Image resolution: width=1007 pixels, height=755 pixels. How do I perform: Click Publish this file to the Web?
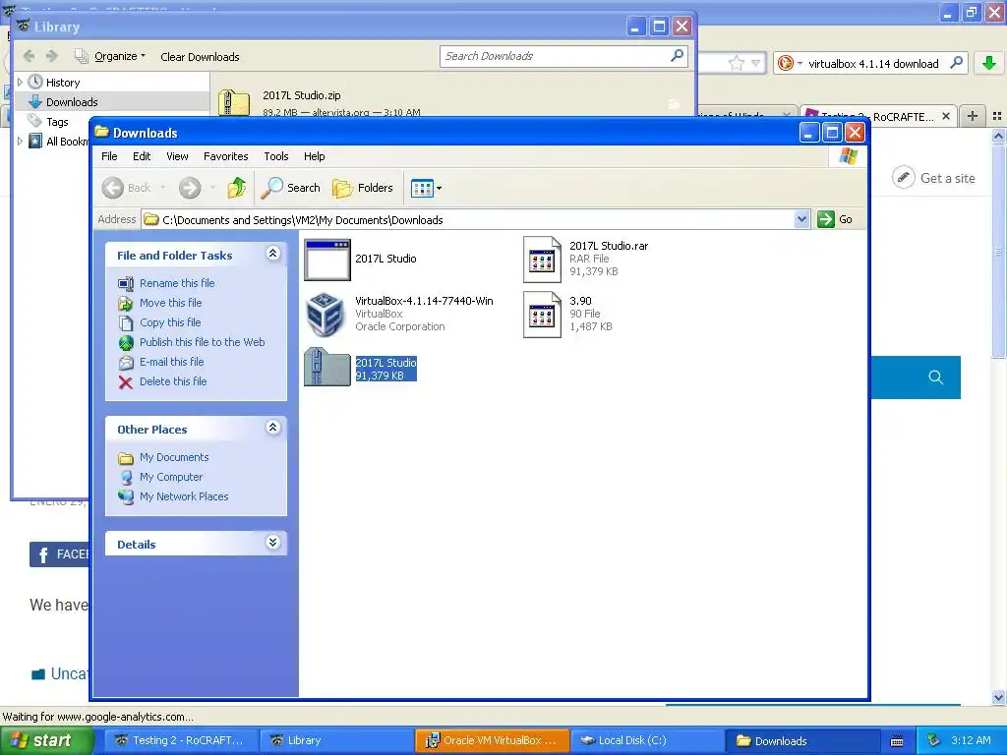pyautogui.click(x=203, y=342)
